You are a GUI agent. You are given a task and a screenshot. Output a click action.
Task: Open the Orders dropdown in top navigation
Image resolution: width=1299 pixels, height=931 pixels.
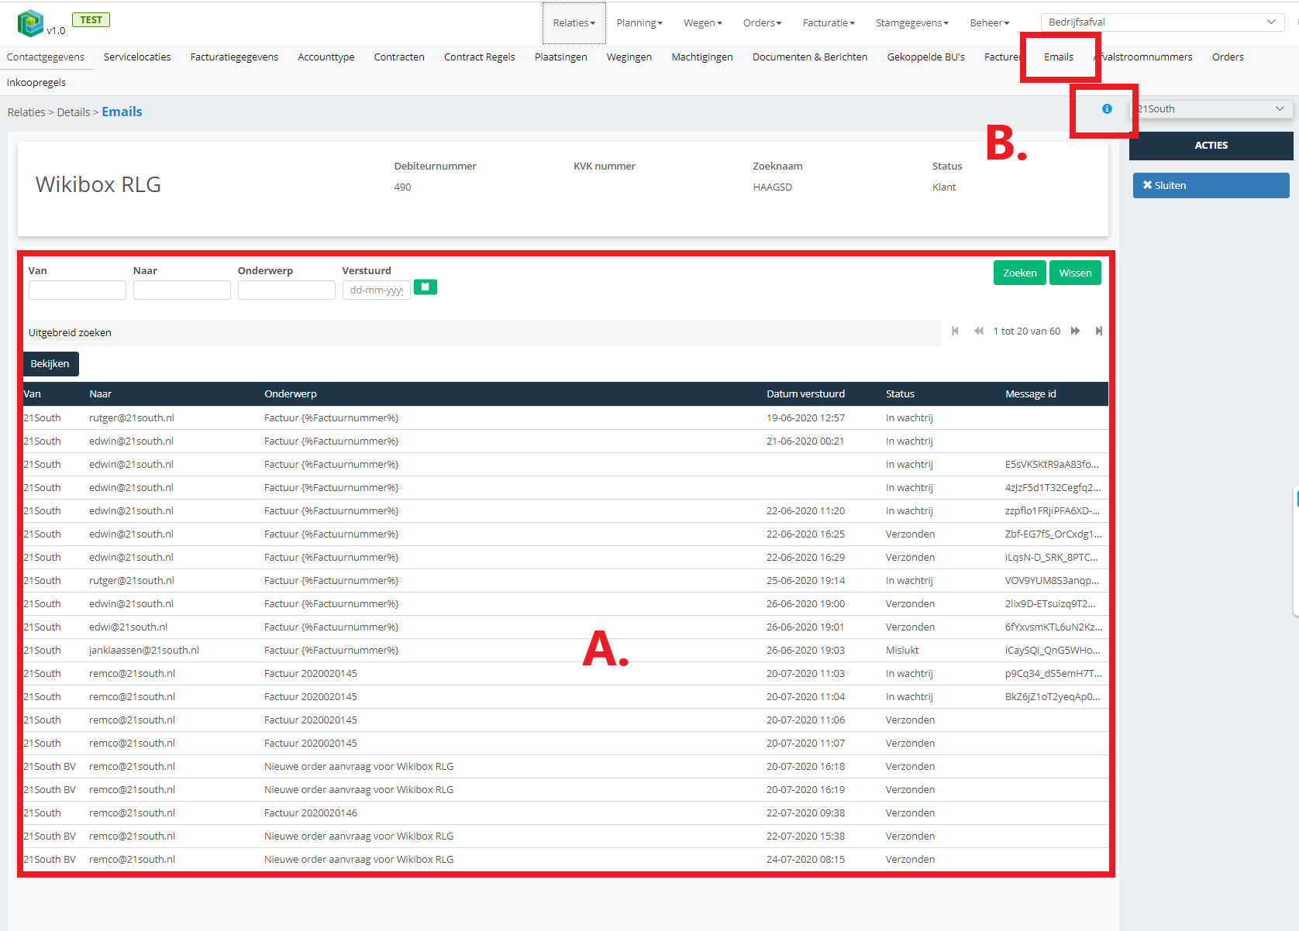click(x=763, y=23)
